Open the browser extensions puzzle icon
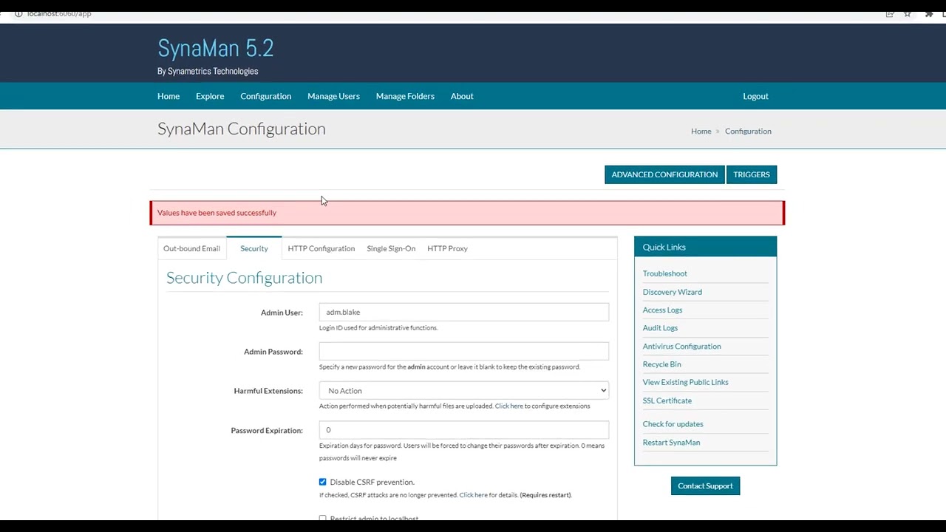The image size is (946, 532). pyautogui.click(x=929, y=14)
